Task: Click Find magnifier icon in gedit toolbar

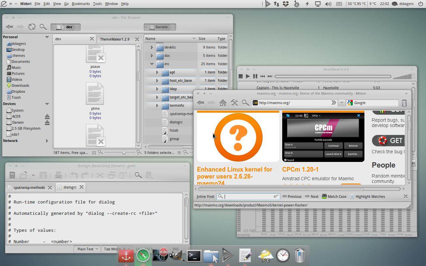Action: pyautogui.click(x=138, y=175)
